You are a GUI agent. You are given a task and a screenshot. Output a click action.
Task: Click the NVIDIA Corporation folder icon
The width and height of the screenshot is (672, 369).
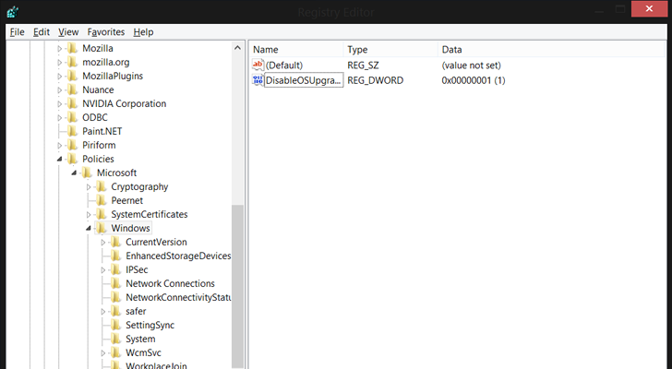(x=72, y=103)
